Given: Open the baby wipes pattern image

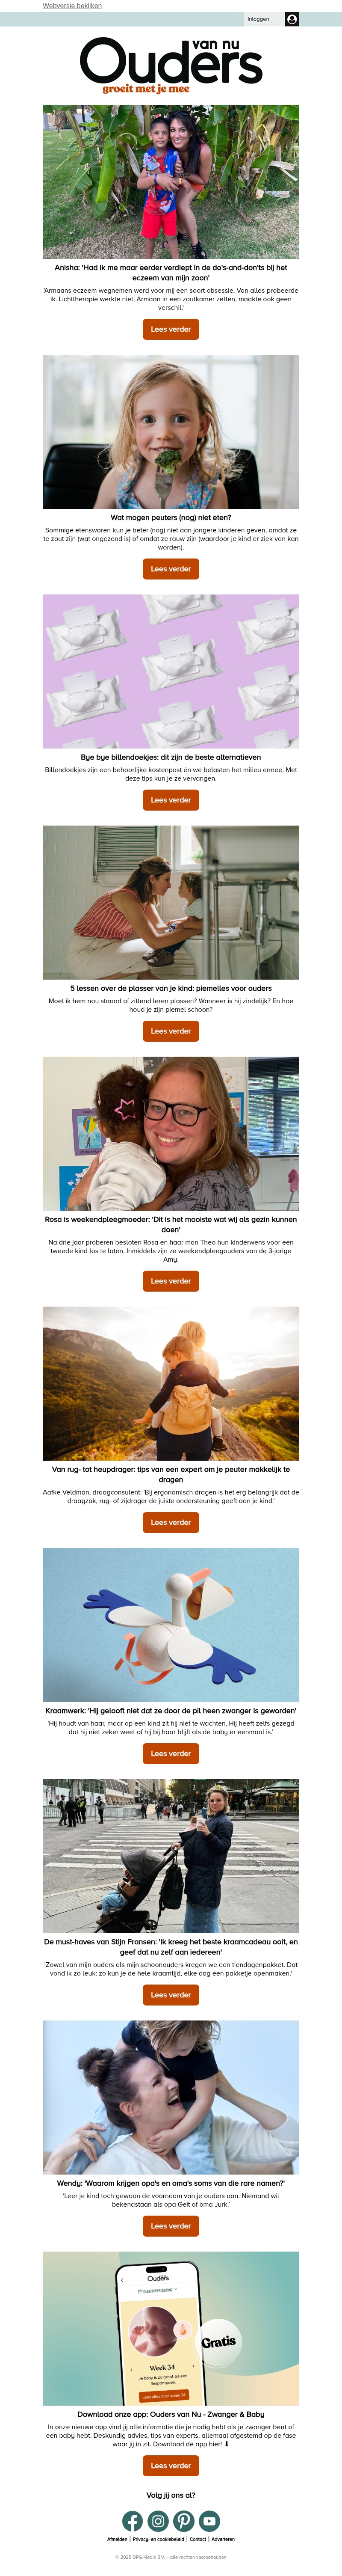Looking at the screenshot, I should point(171,671).
